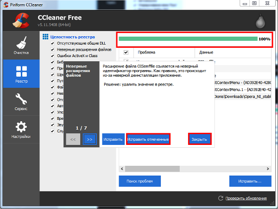
Task: Click the Неверные расширения файлов dialog title
Action: [x=78, y=71]
